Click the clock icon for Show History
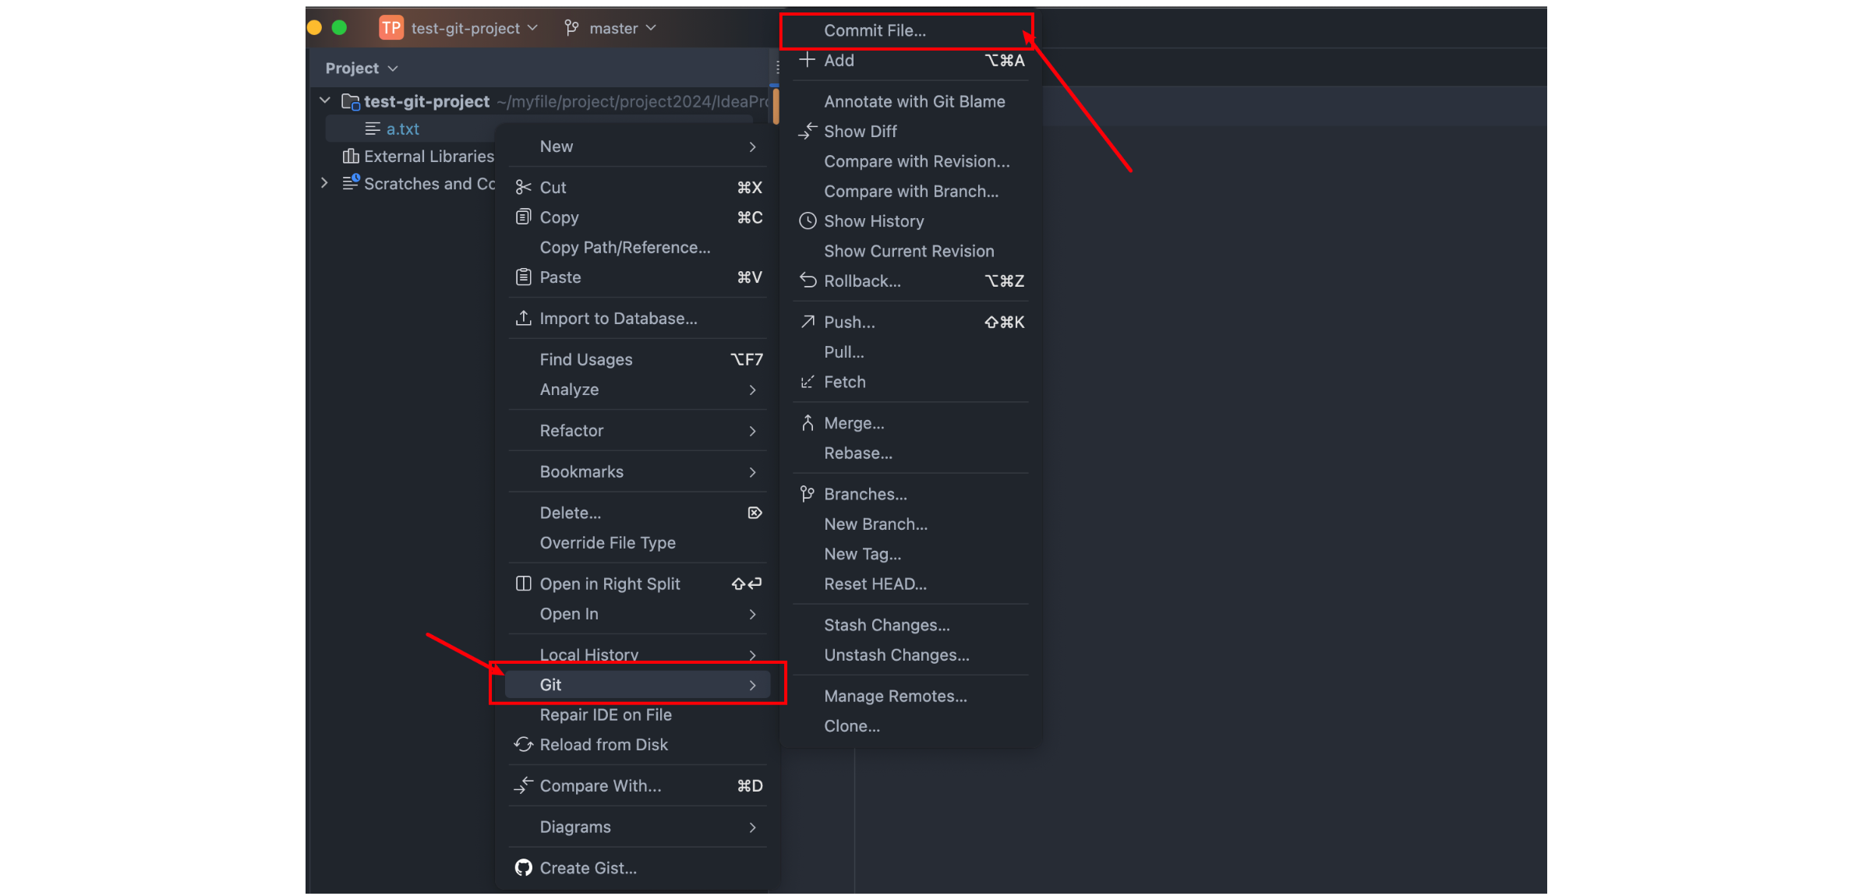The image size is (1866, 896). pos(808,221)
